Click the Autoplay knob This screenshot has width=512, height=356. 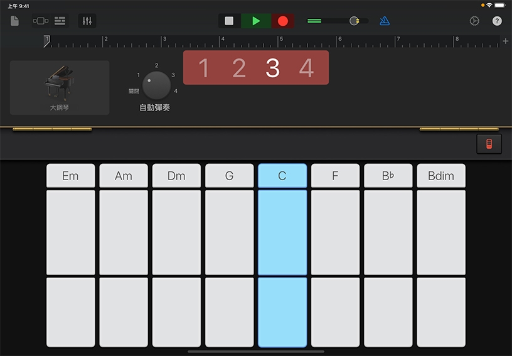[x=156, y=85]
